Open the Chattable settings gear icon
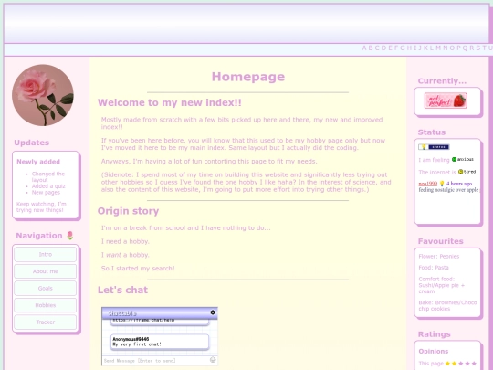This screenshot has width=493, height=370. tap(213, 312)
